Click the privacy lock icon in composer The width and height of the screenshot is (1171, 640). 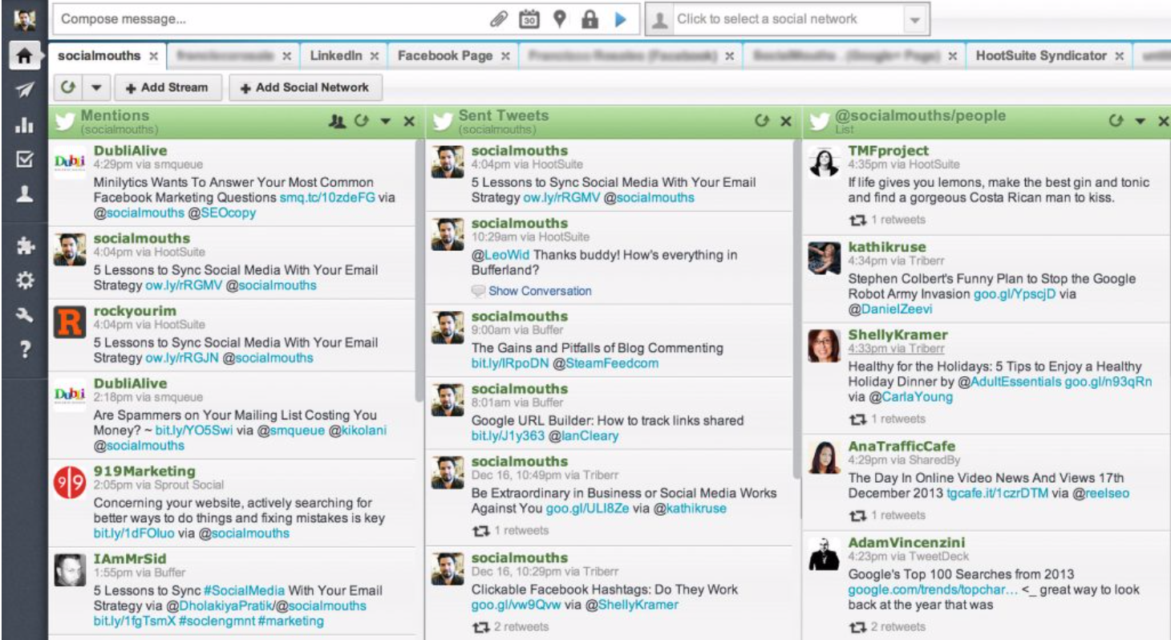tap(590, 19)
